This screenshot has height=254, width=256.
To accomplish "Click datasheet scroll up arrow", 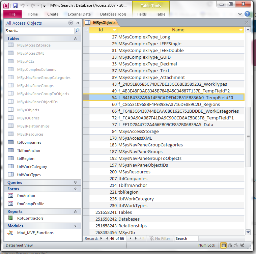I will [x=248, y=30].
